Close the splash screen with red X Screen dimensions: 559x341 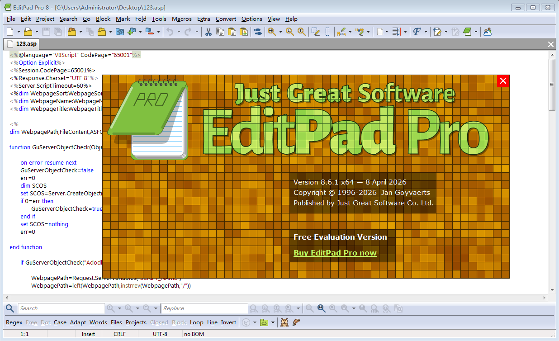503,81
